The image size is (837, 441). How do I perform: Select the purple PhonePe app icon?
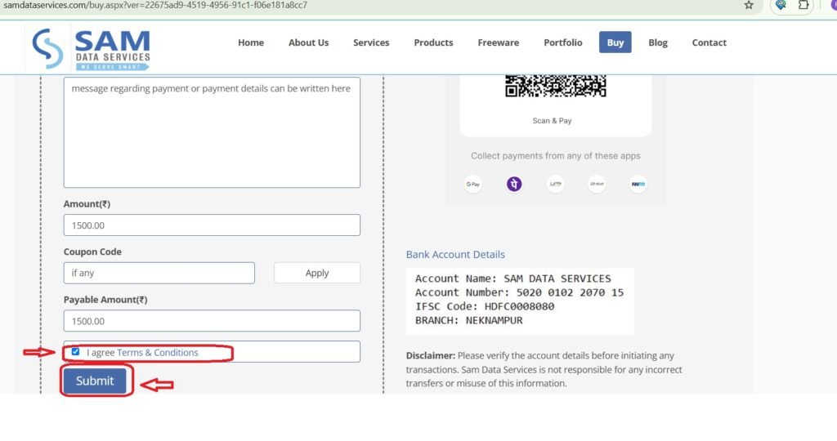[514, 184]
